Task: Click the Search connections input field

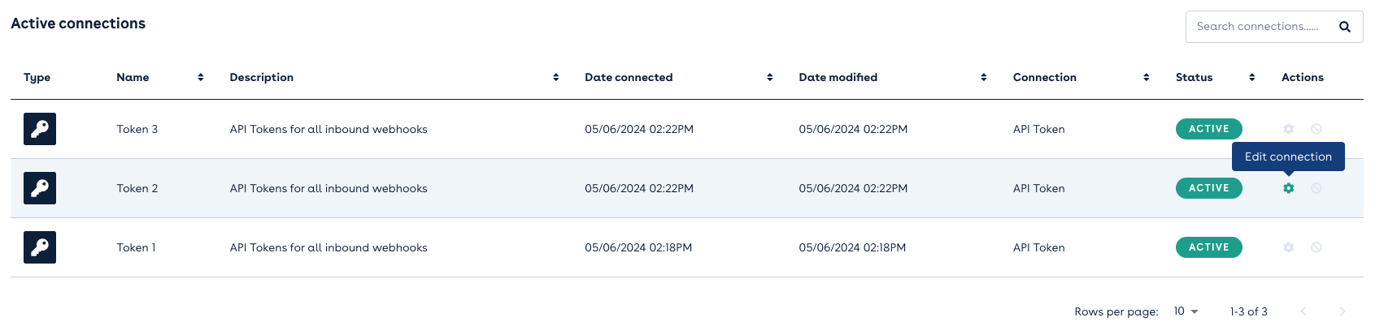Action: [x=1258, y=27]
